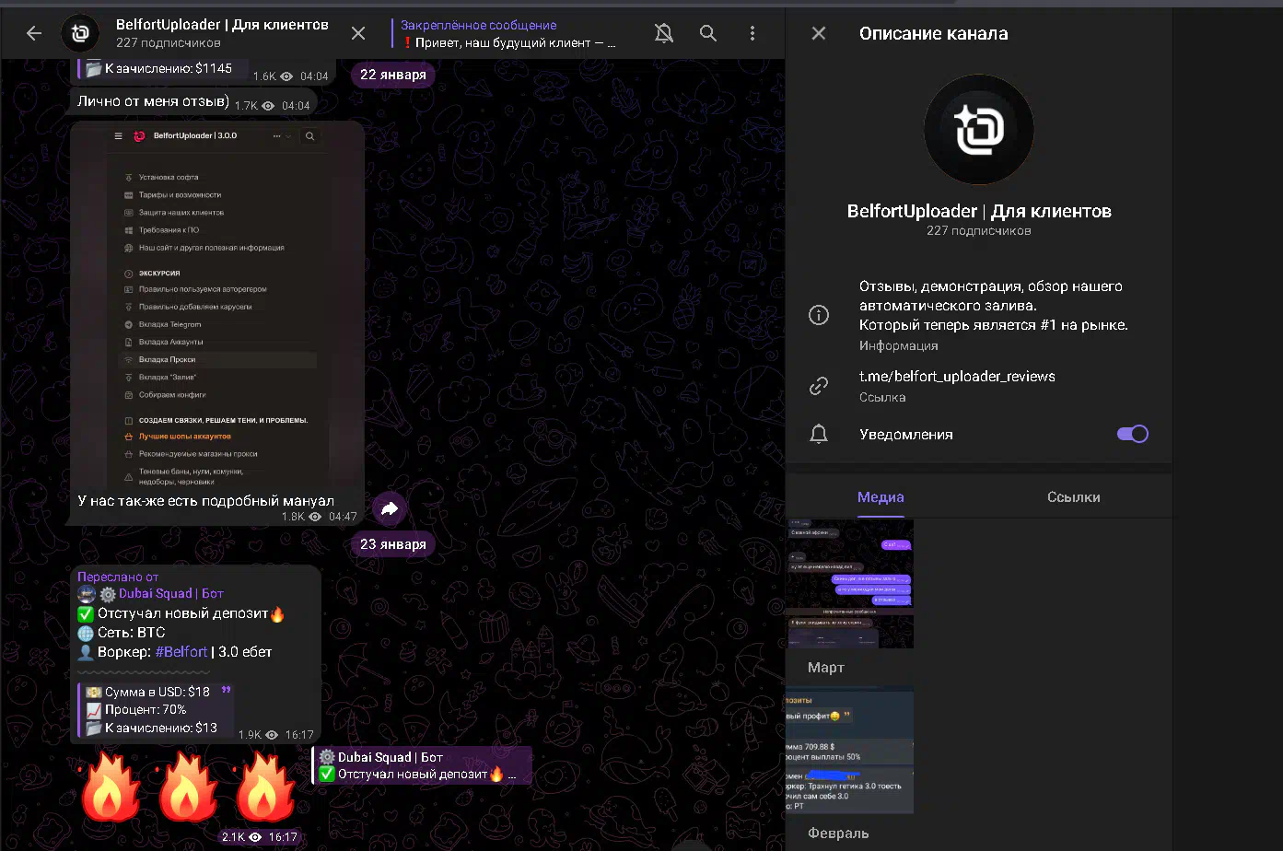
Task: Click the info circle icon beside description
Action: pos(818,315)
